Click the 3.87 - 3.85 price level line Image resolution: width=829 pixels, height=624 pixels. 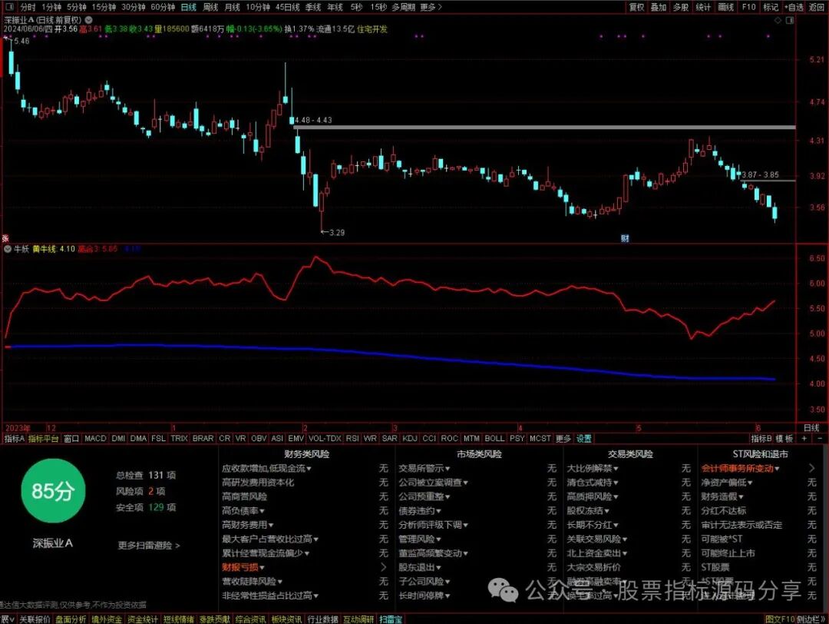coord(768,181)
